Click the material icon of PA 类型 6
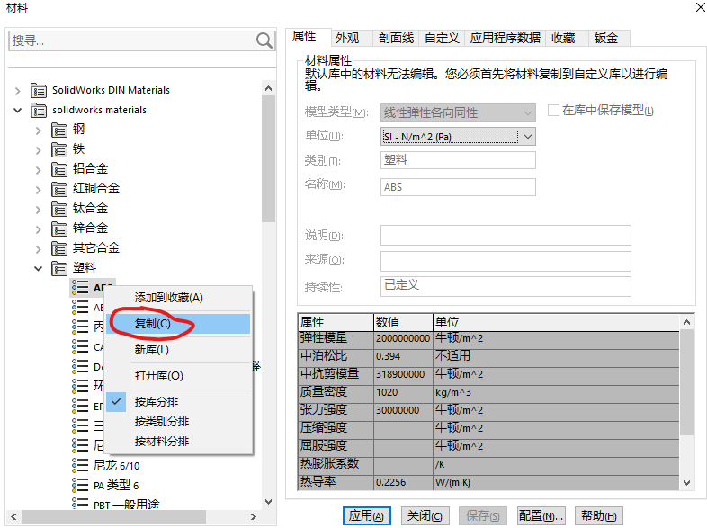Viewport: 707px width, 528px height. coord(80,485)
